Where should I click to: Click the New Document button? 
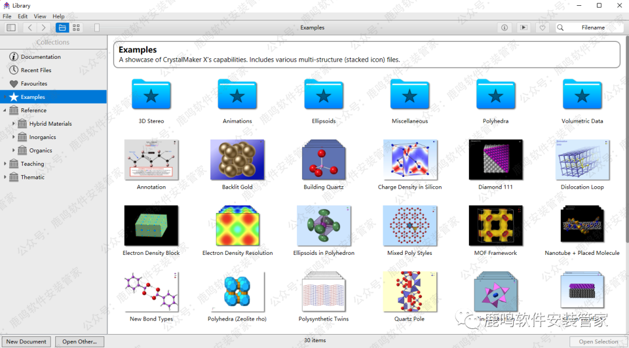click(x=26, y=342)
